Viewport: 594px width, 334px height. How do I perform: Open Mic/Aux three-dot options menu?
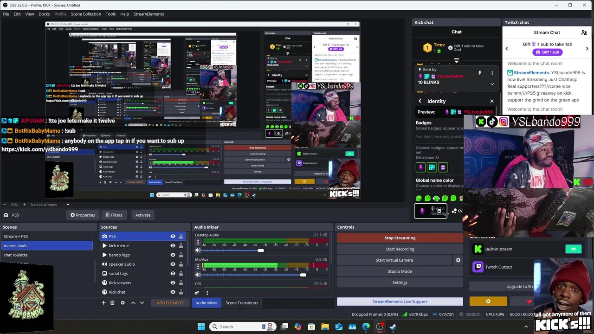[x=198, y=267]
